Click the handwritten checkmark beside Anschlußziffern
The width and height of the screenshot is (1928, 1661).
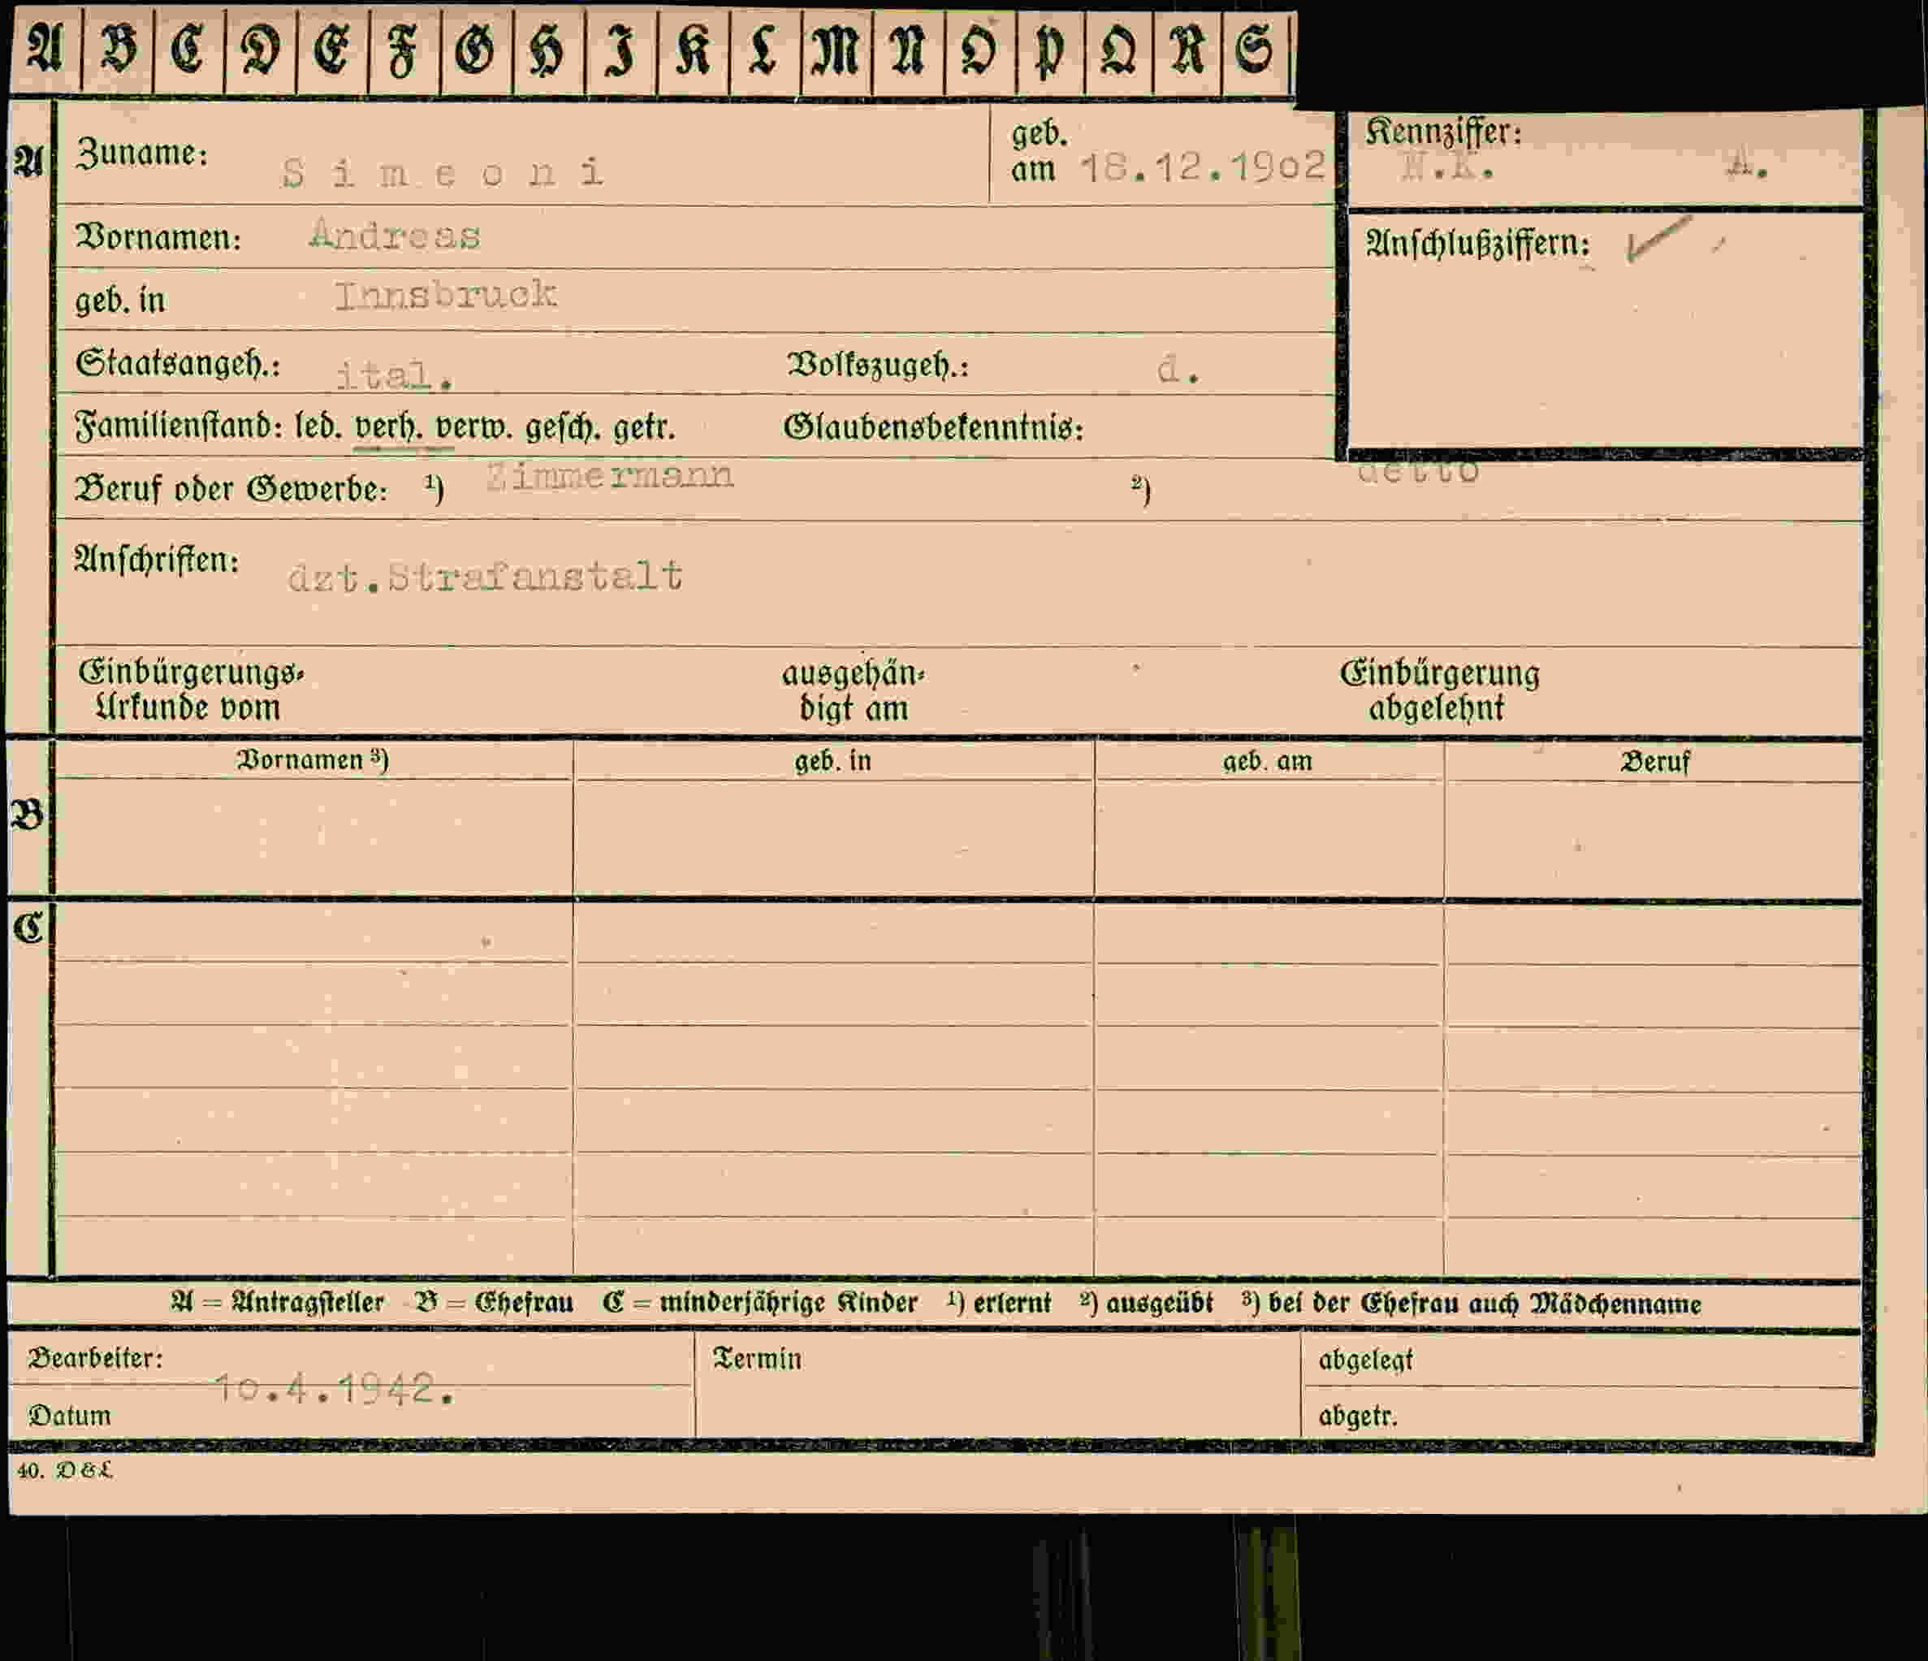click(x=1660, y=239)
